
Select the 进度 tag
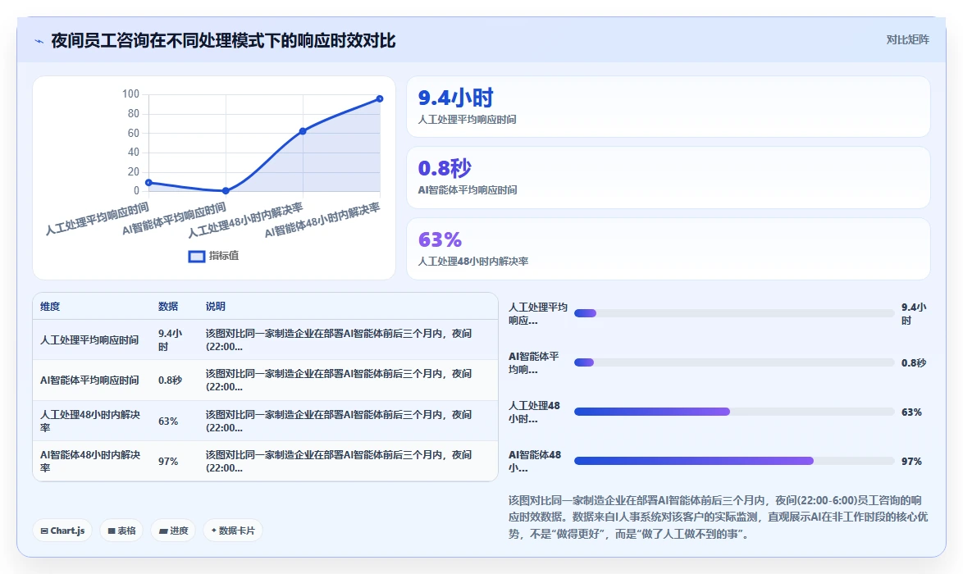173,531
